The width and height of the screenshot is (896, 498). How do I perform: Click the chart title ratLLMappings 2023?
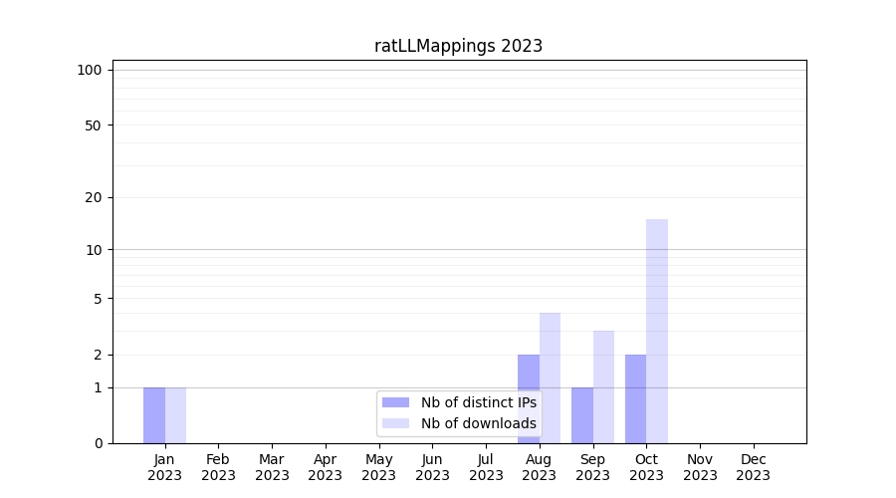(458, 46)
